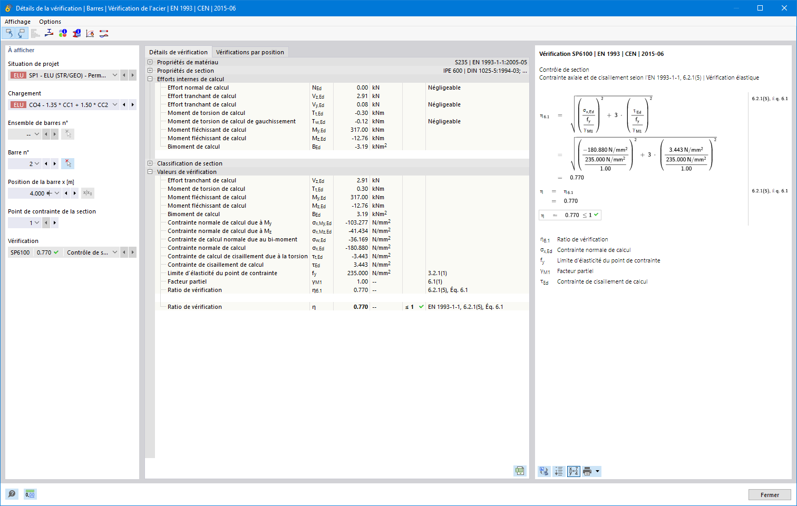Click the first curved-arrow selection icon in toolbar
Screen dimensions: 797x506
(x=9, y=33)
